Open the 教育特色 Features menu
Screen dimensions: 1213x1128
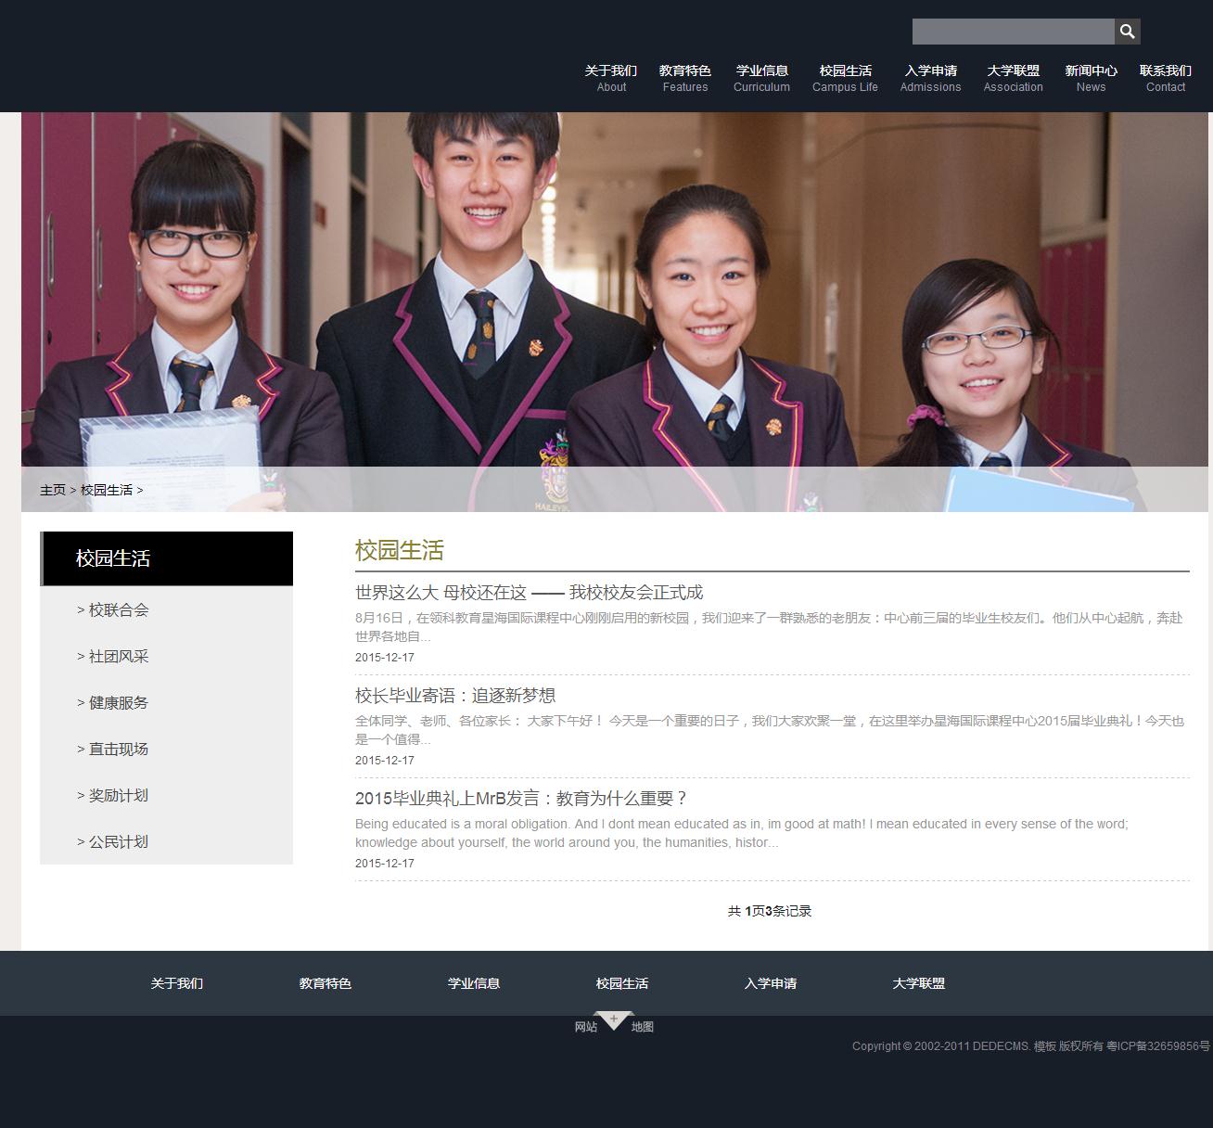click(684, 78)
